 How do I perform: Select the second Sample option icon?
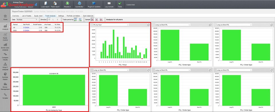click(x=97, y=20)
